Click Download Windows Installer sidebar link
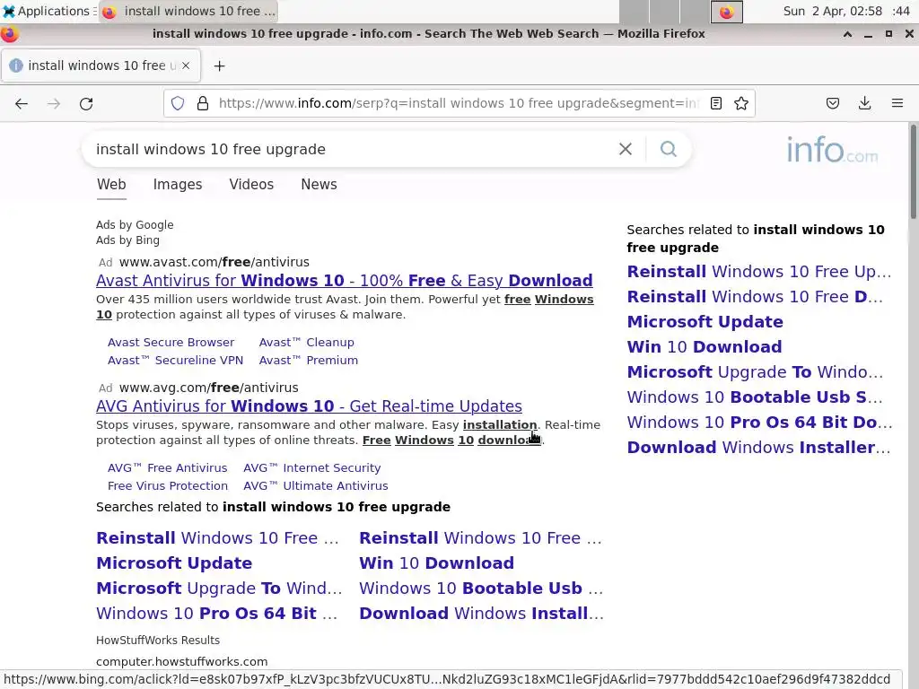 pos(758,448)
